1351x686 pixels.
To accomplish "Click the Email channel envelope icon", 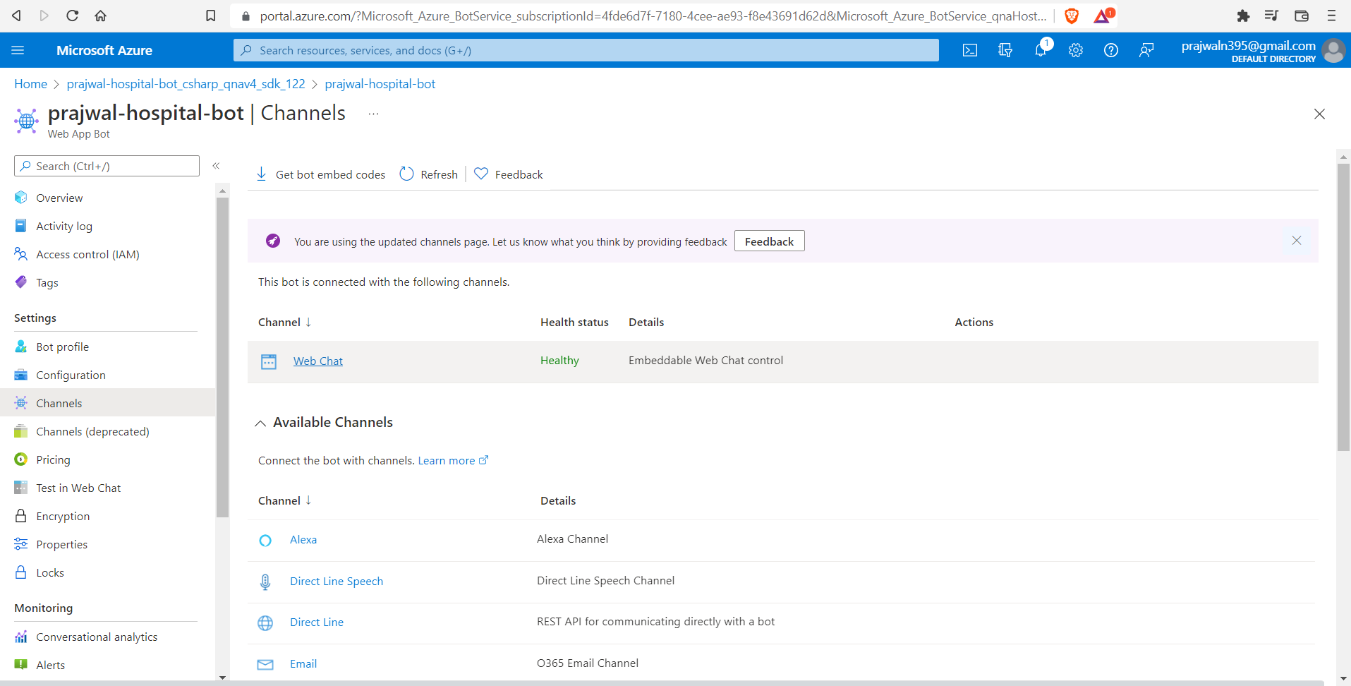I will pyautogui.click(x=265, y=664).
